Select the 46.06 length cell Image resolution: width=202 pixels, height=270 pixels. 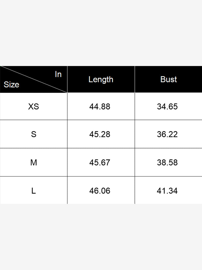pos(100,191)
